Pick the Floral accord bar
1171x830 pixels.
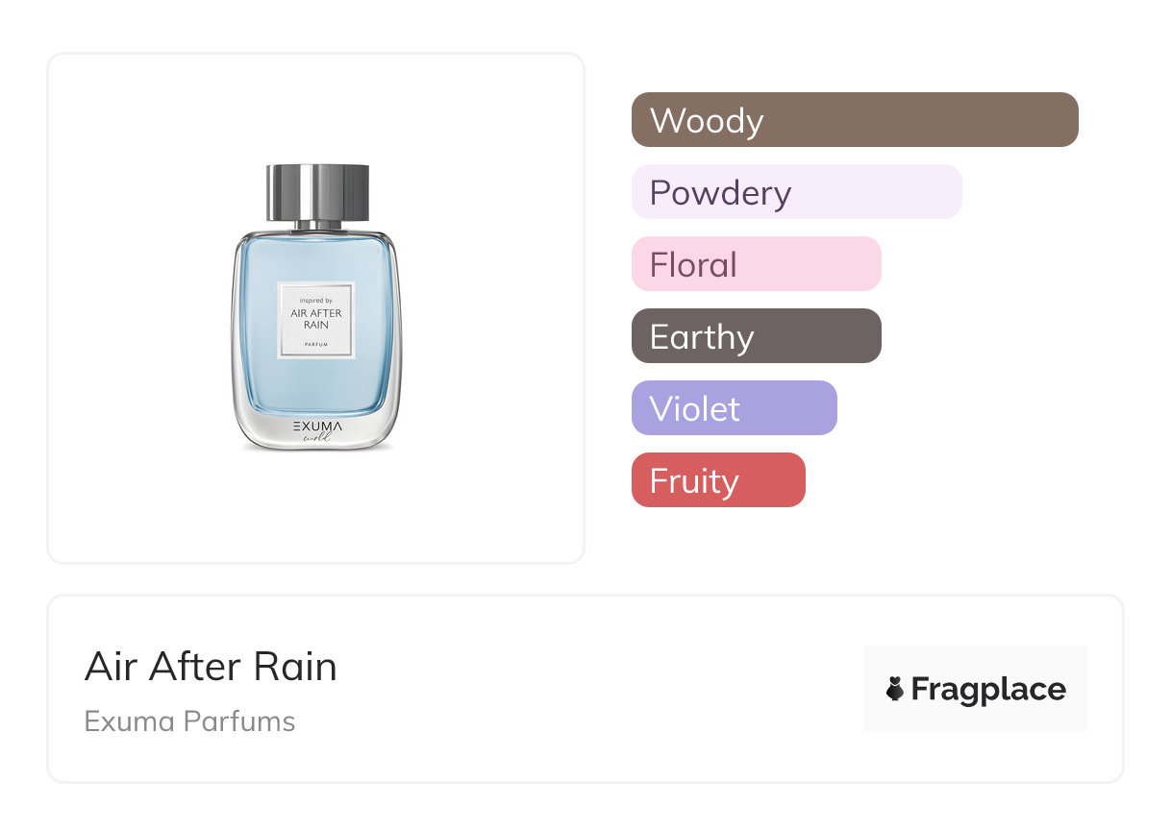click(x=756, y=264)
